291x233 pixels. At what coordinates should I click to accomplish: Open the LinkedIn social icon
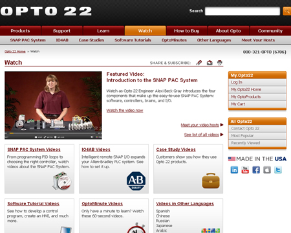[234, 170]
